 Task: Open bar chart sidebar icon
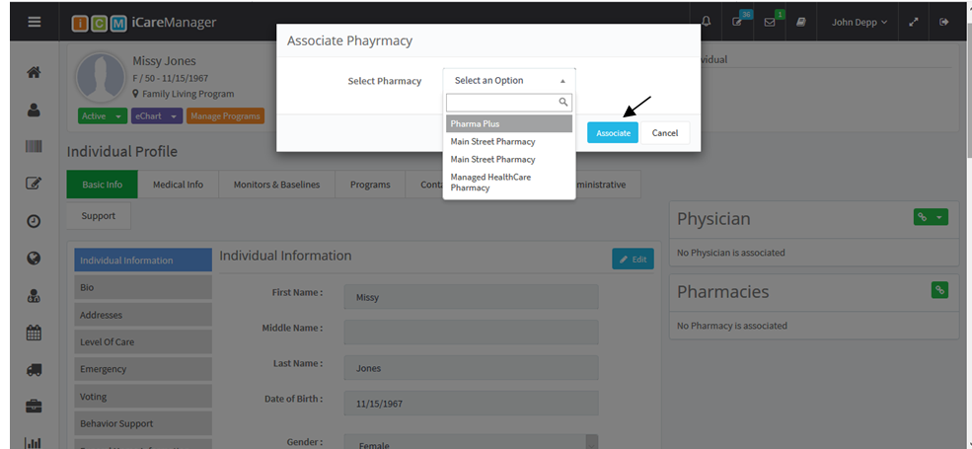click(34, 442)
